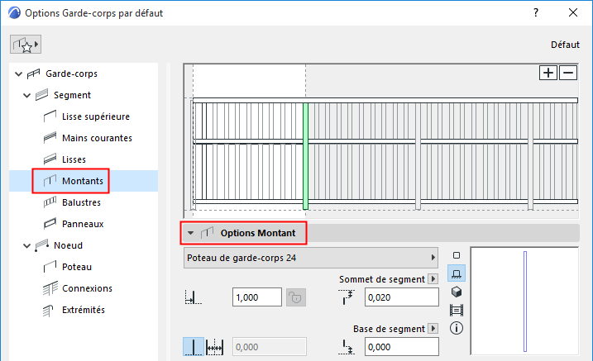Zoom out with the minus button
Image resolution: width=593 pixels, height=361 pixels.
coord(568,73)
